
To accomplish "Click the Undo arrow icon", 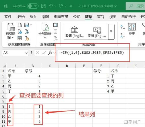I will click(x=51, y=6).
